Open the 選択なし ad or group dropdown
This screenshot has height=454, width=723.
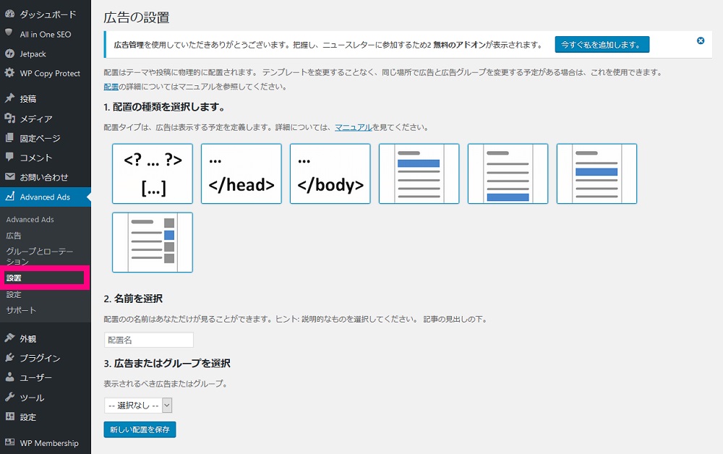point(138,405)
